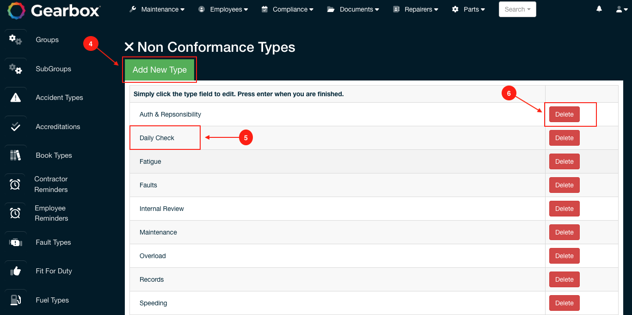Open the user account menu icon
This screenshot has height=315, width=632.
click(x=620, y=9)
